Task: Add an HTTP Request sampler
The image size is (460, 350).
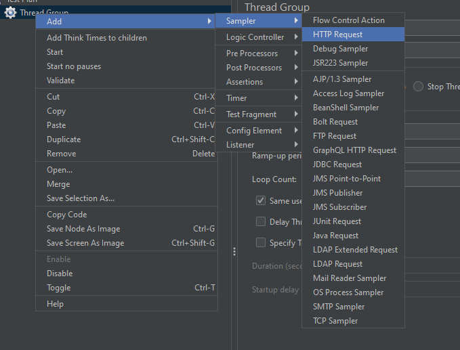Action: click(x=353, y=35)
